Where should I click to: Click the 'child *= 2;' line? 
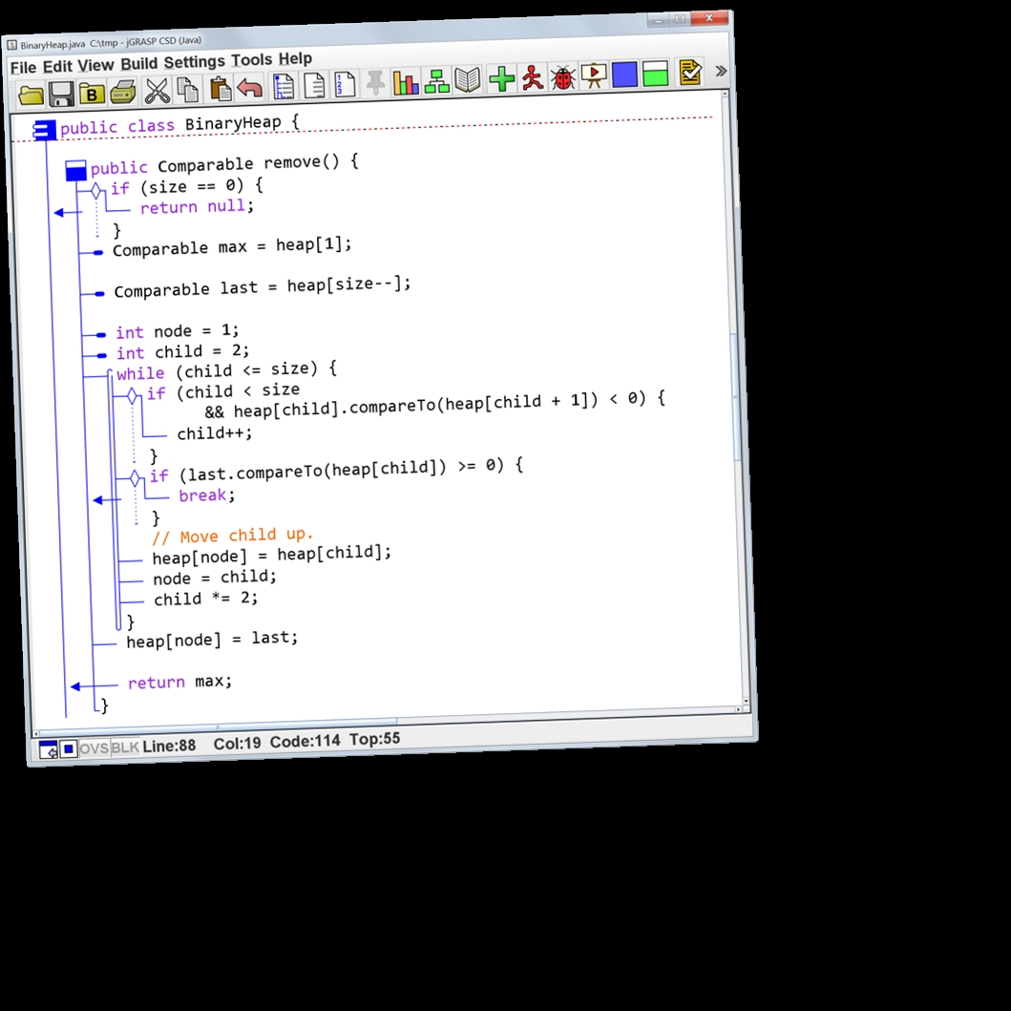[x=205, y=599]
